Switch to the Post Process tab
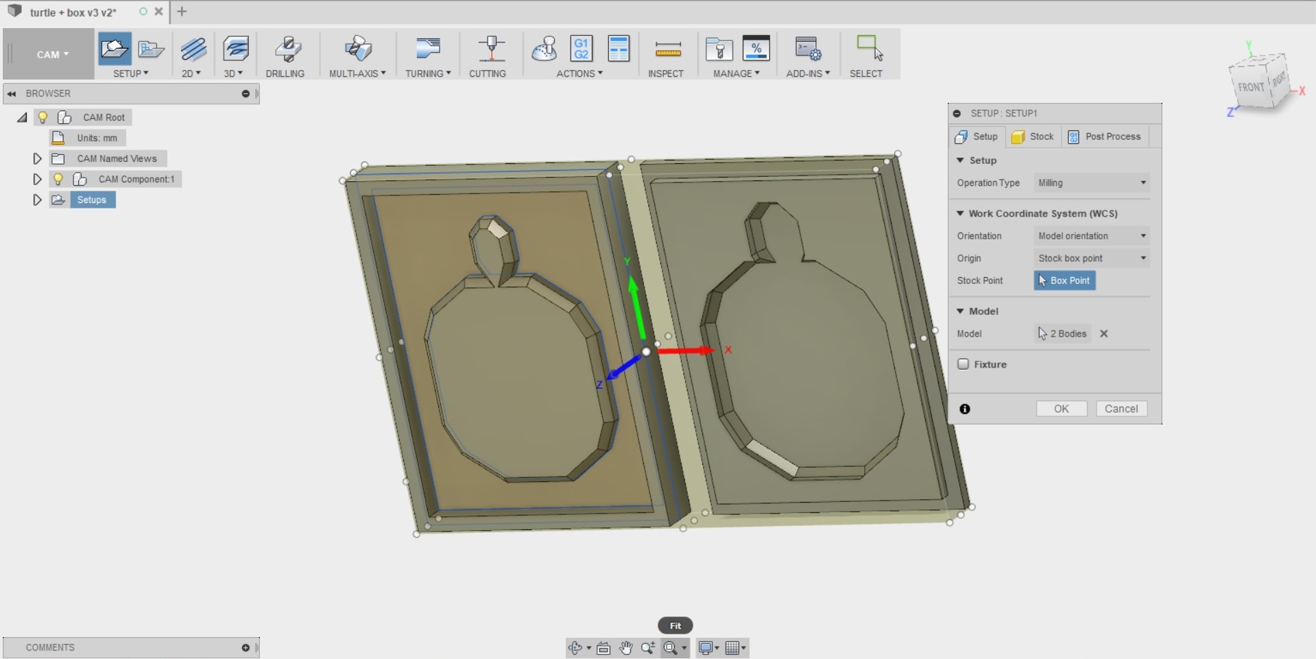1316x659 pixels. [1105, 136]
